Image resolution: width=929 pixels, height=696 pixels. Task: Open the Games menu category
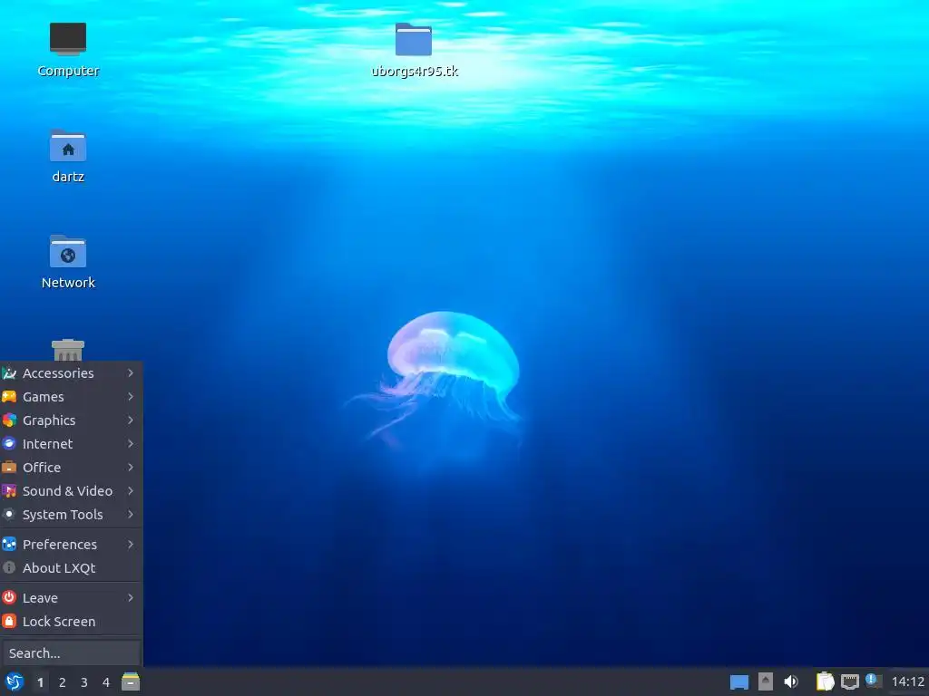coord(71,397)
